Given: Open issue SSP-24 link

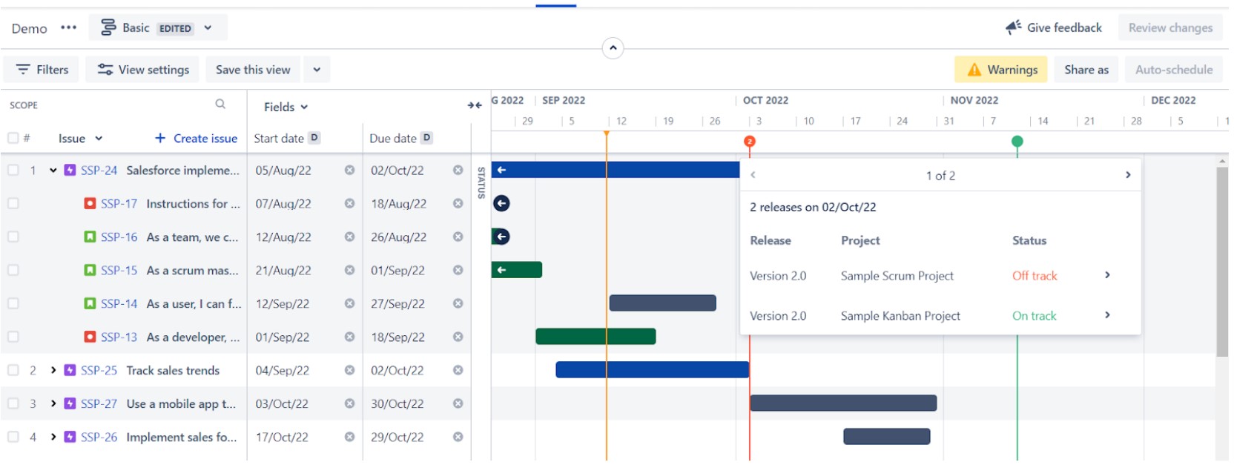Looking at the screenshot, I should [99, 170].
